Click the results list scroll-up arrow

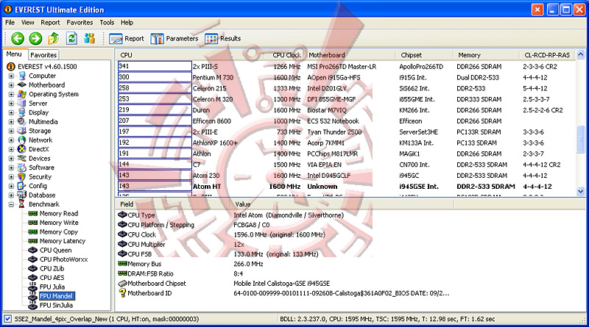coord(581,55)
